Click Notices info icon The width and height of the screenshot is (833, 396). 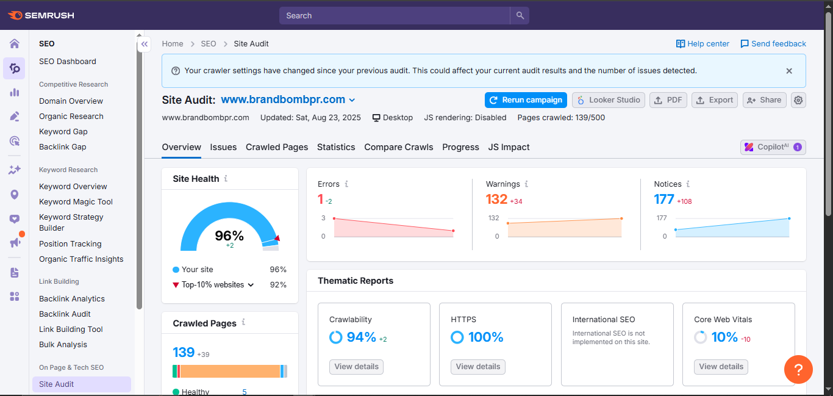click(x=688, y=184)
